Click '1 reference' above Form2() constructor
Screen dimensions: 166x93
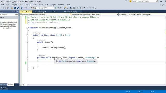point(41,40)
